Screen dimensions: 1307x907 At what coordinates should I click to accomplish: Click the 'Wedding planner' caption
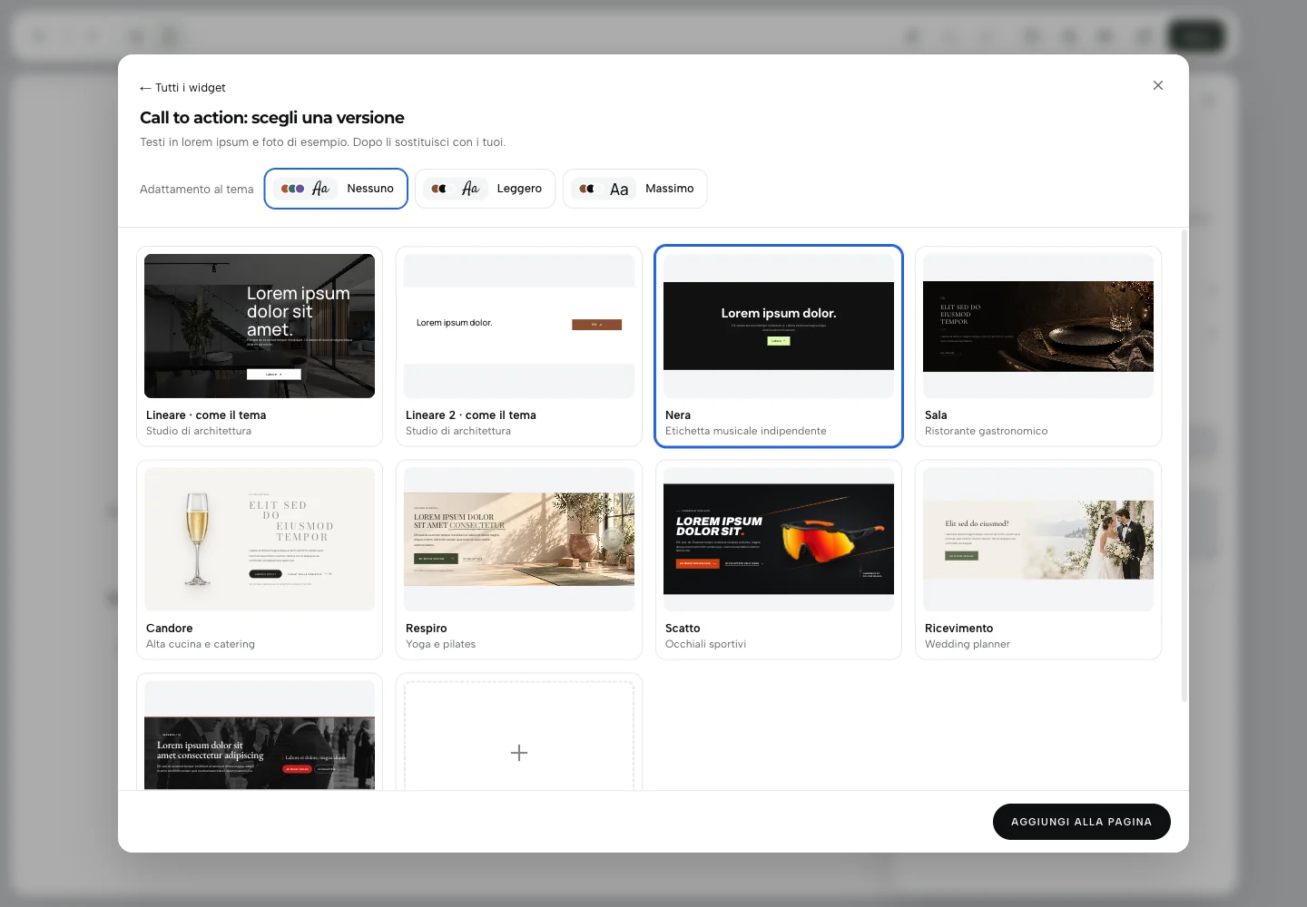[968, 644]
